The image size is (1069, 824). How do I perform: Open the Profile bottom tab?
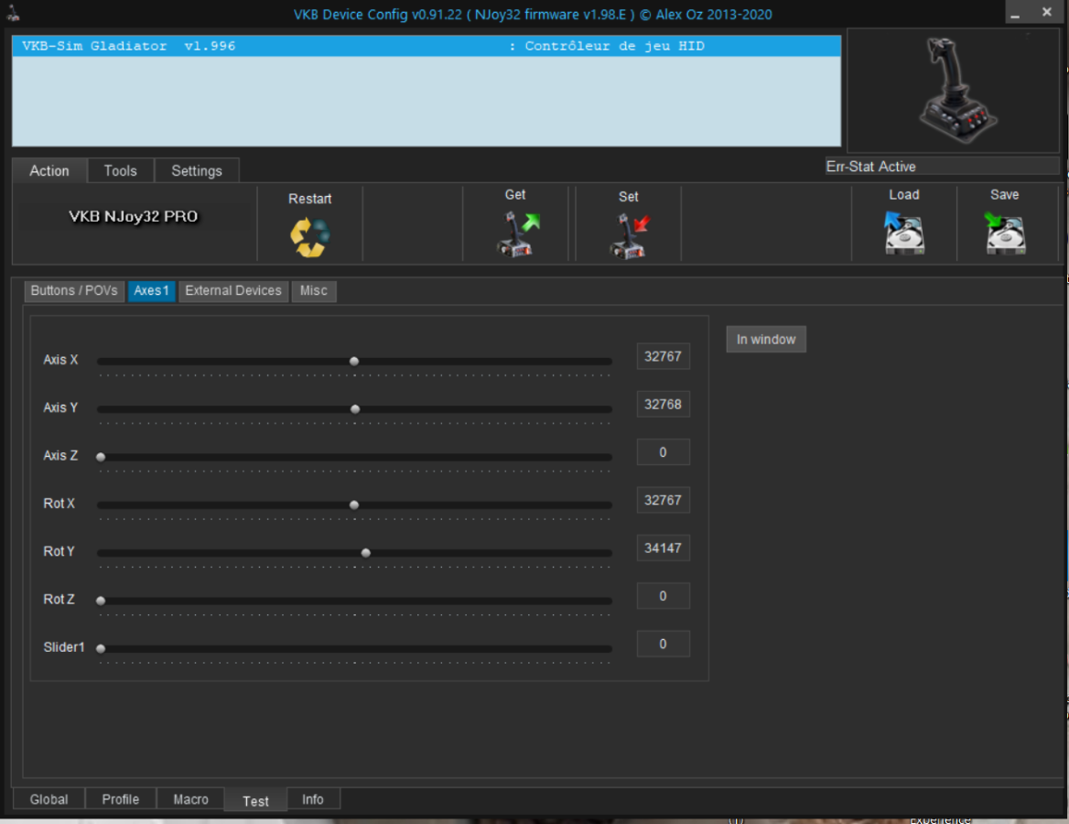tap(121, 799)
